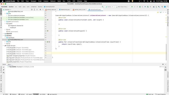This screenshot has height=95, width=169.
Task: Open the Android project view dropdown
Action: point(7,9)
